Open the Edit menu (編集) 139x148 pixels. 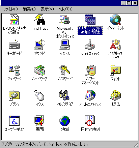pos(29,9)
